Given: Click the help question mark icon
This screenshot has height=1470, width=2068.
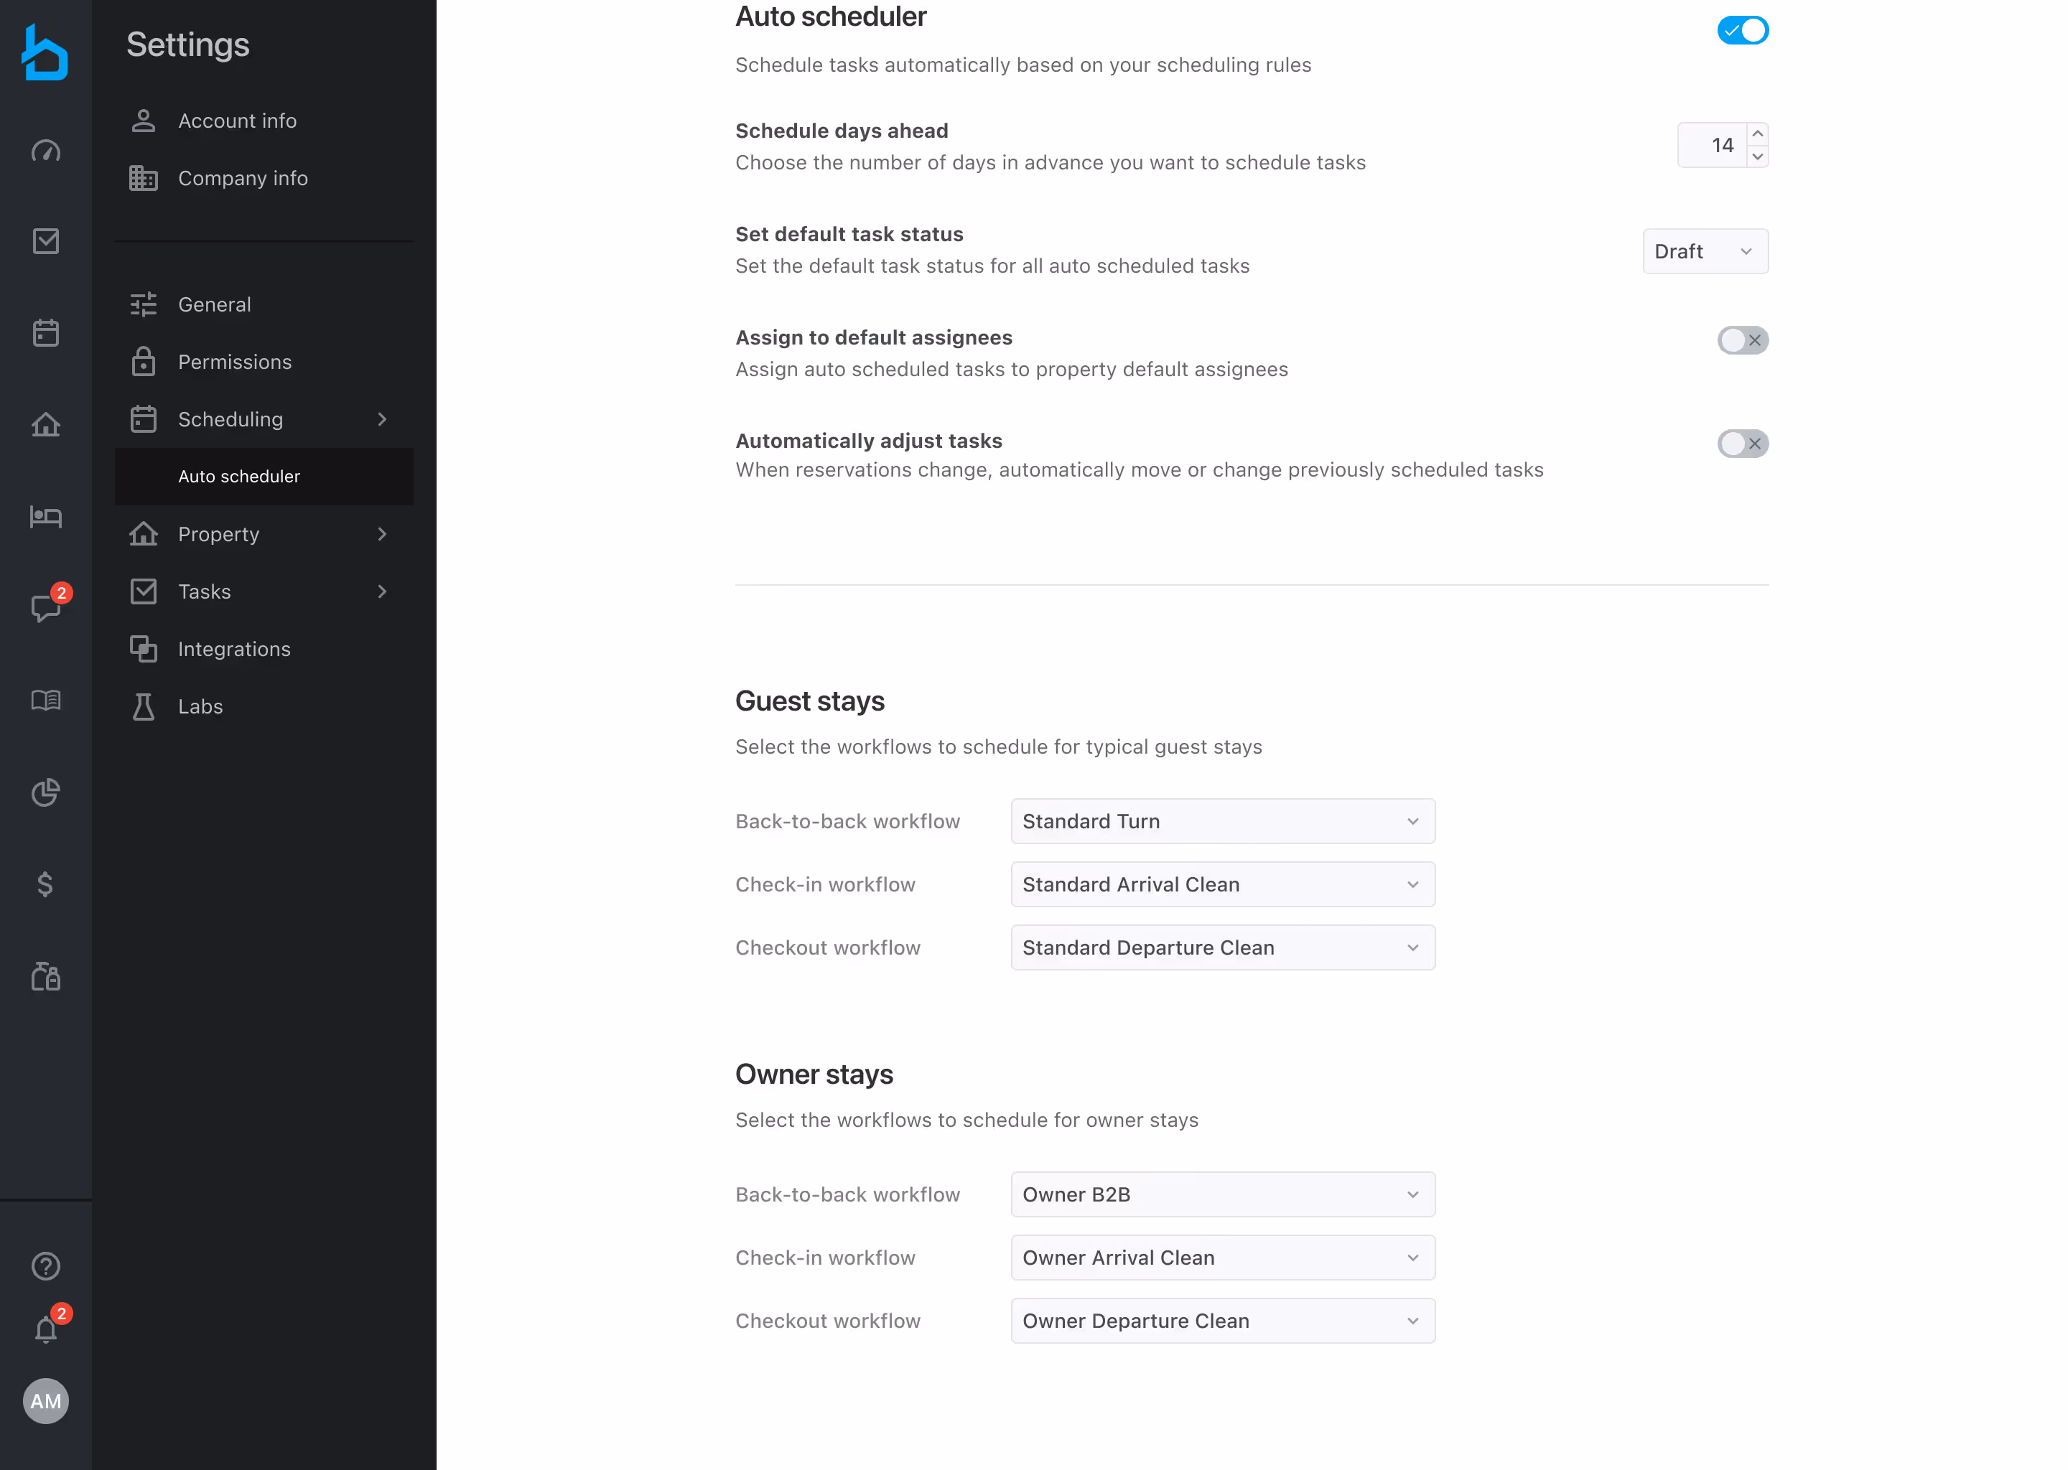Looking at the screenshot, I should click(x=45, y=1265).
